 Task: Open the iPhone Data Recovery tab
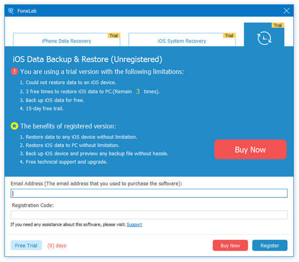tap(66, 40)
